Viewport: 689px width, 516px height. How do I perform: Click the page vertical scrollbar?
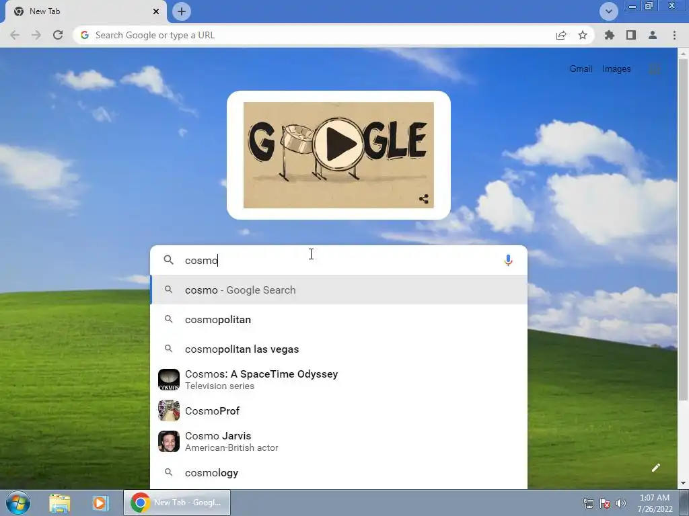tap(683, 228)
